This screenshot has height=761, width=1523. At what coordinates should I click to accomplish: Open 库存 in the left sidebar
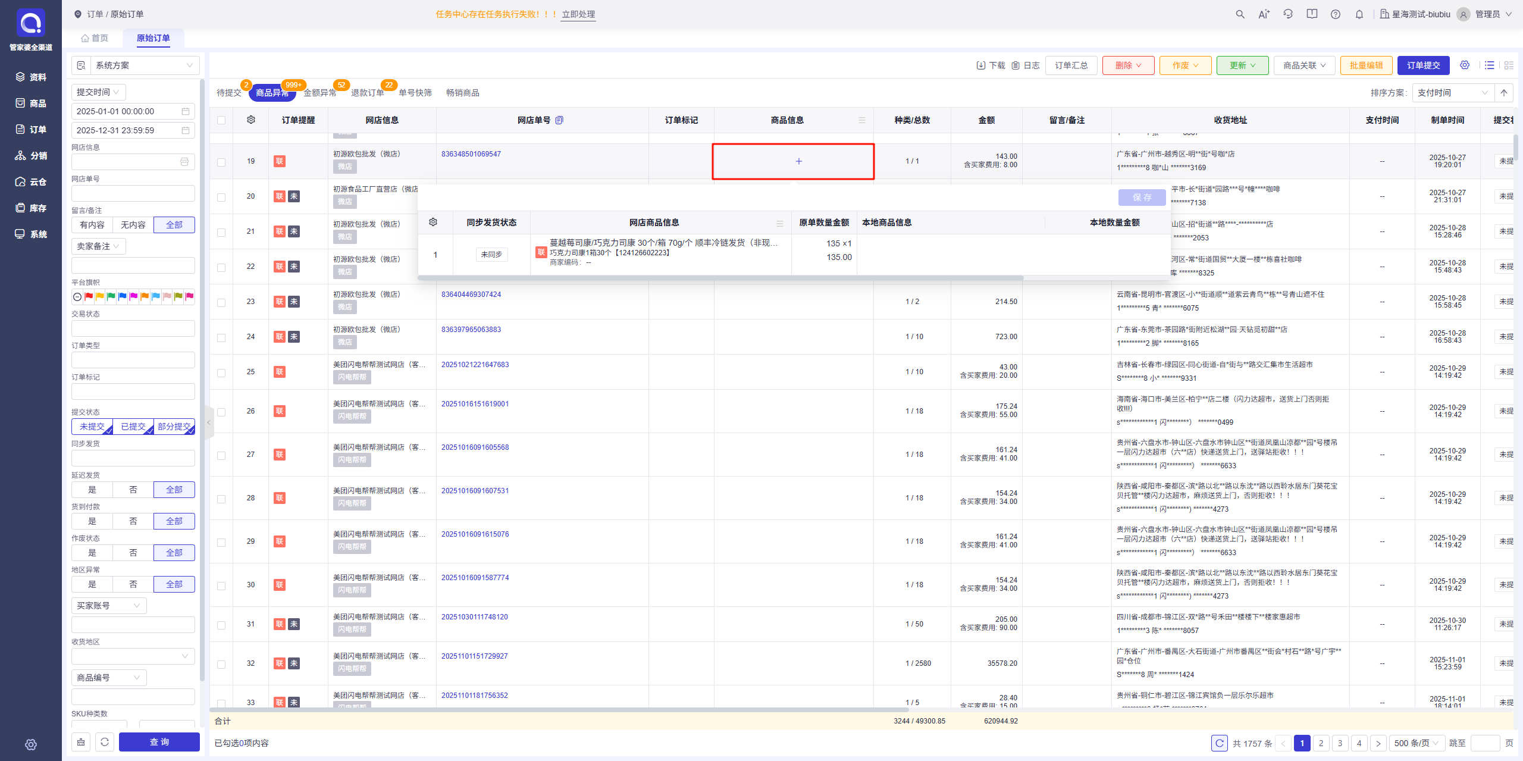coord(31,208)
